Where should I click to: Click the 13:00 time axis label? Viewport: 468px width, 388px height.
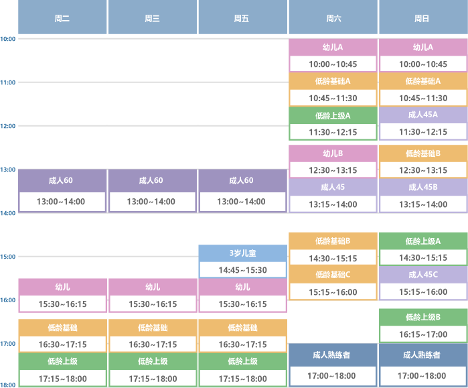tap(8, 170)
